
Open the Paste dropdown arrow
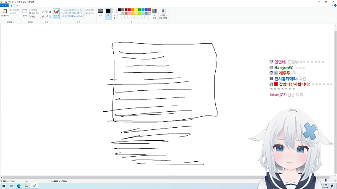coord(5,17)
